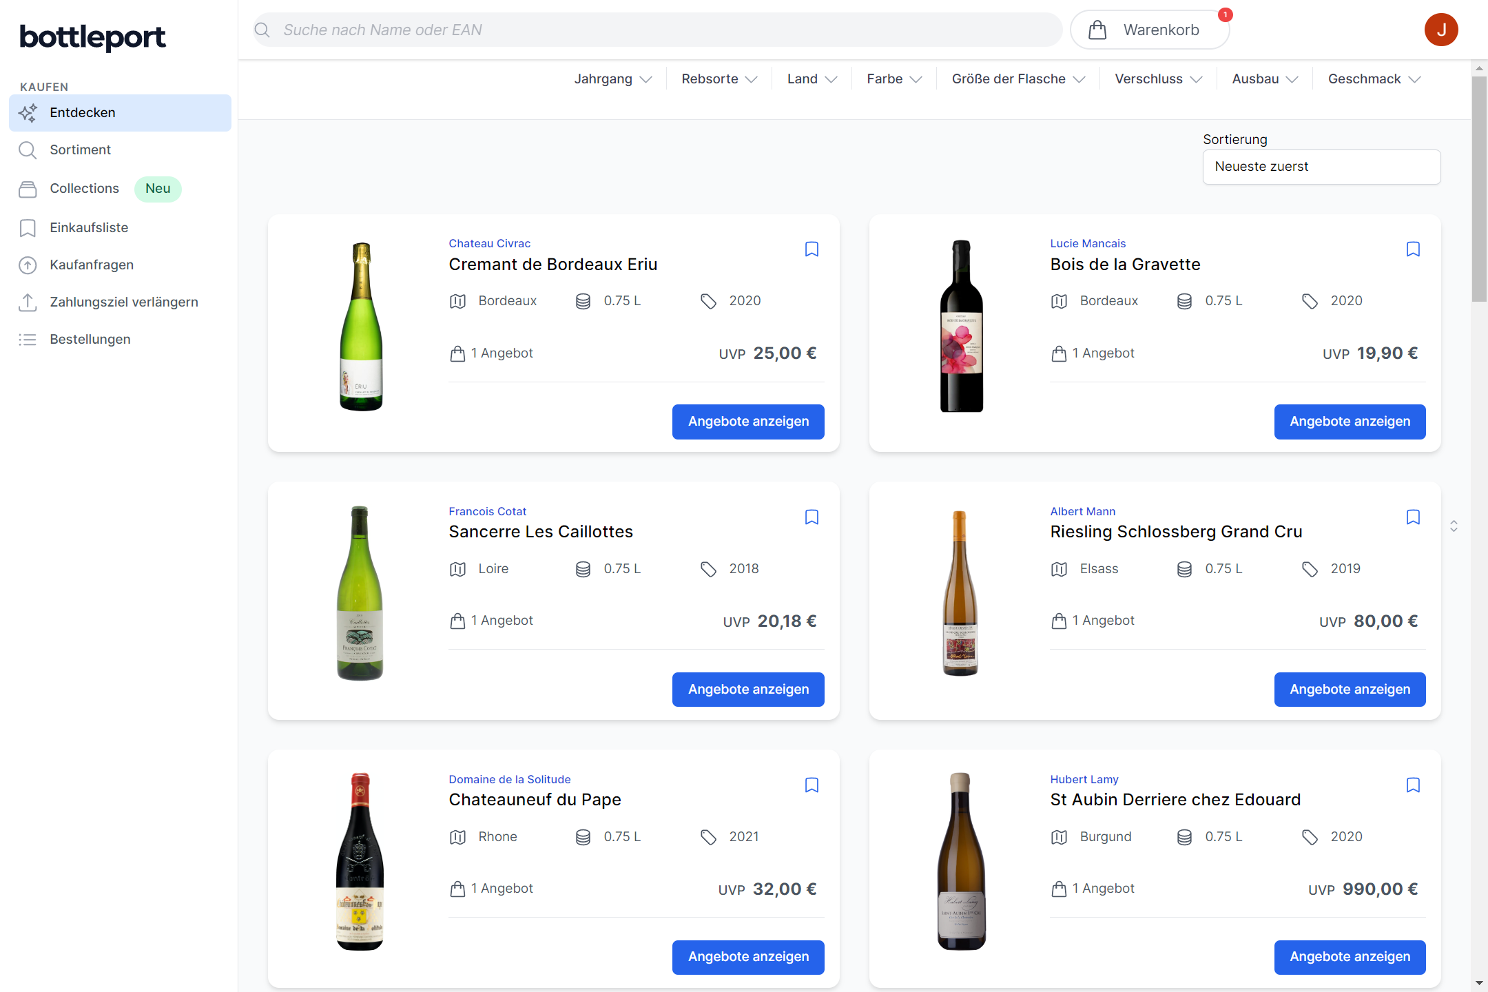1488x992 pixels.
Task: Expand the Land filter
Action: click(x=812, y=79)
